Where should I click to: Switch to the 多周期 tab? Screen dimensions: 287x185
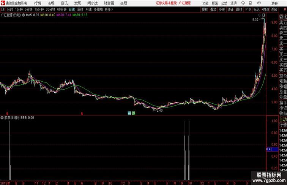(x=98, y=9)
